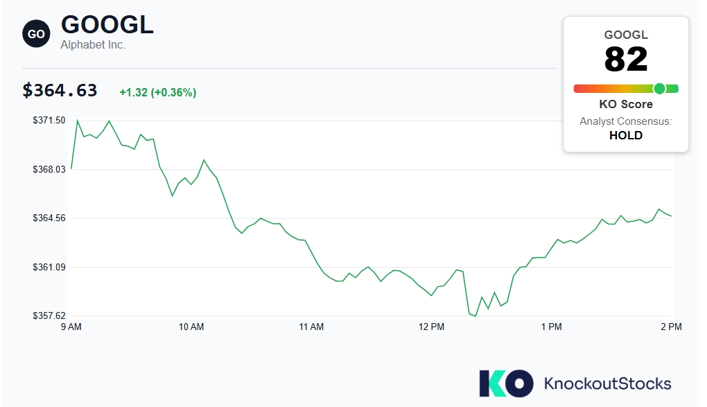The image size is (707, 407).
Task: Click the Analyst Consensus label
Action: (x=626, y=121)
